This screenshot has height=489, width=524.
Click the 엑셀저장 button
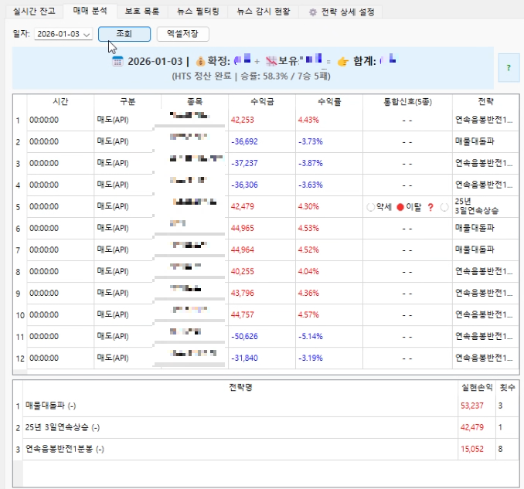[183, 34]
